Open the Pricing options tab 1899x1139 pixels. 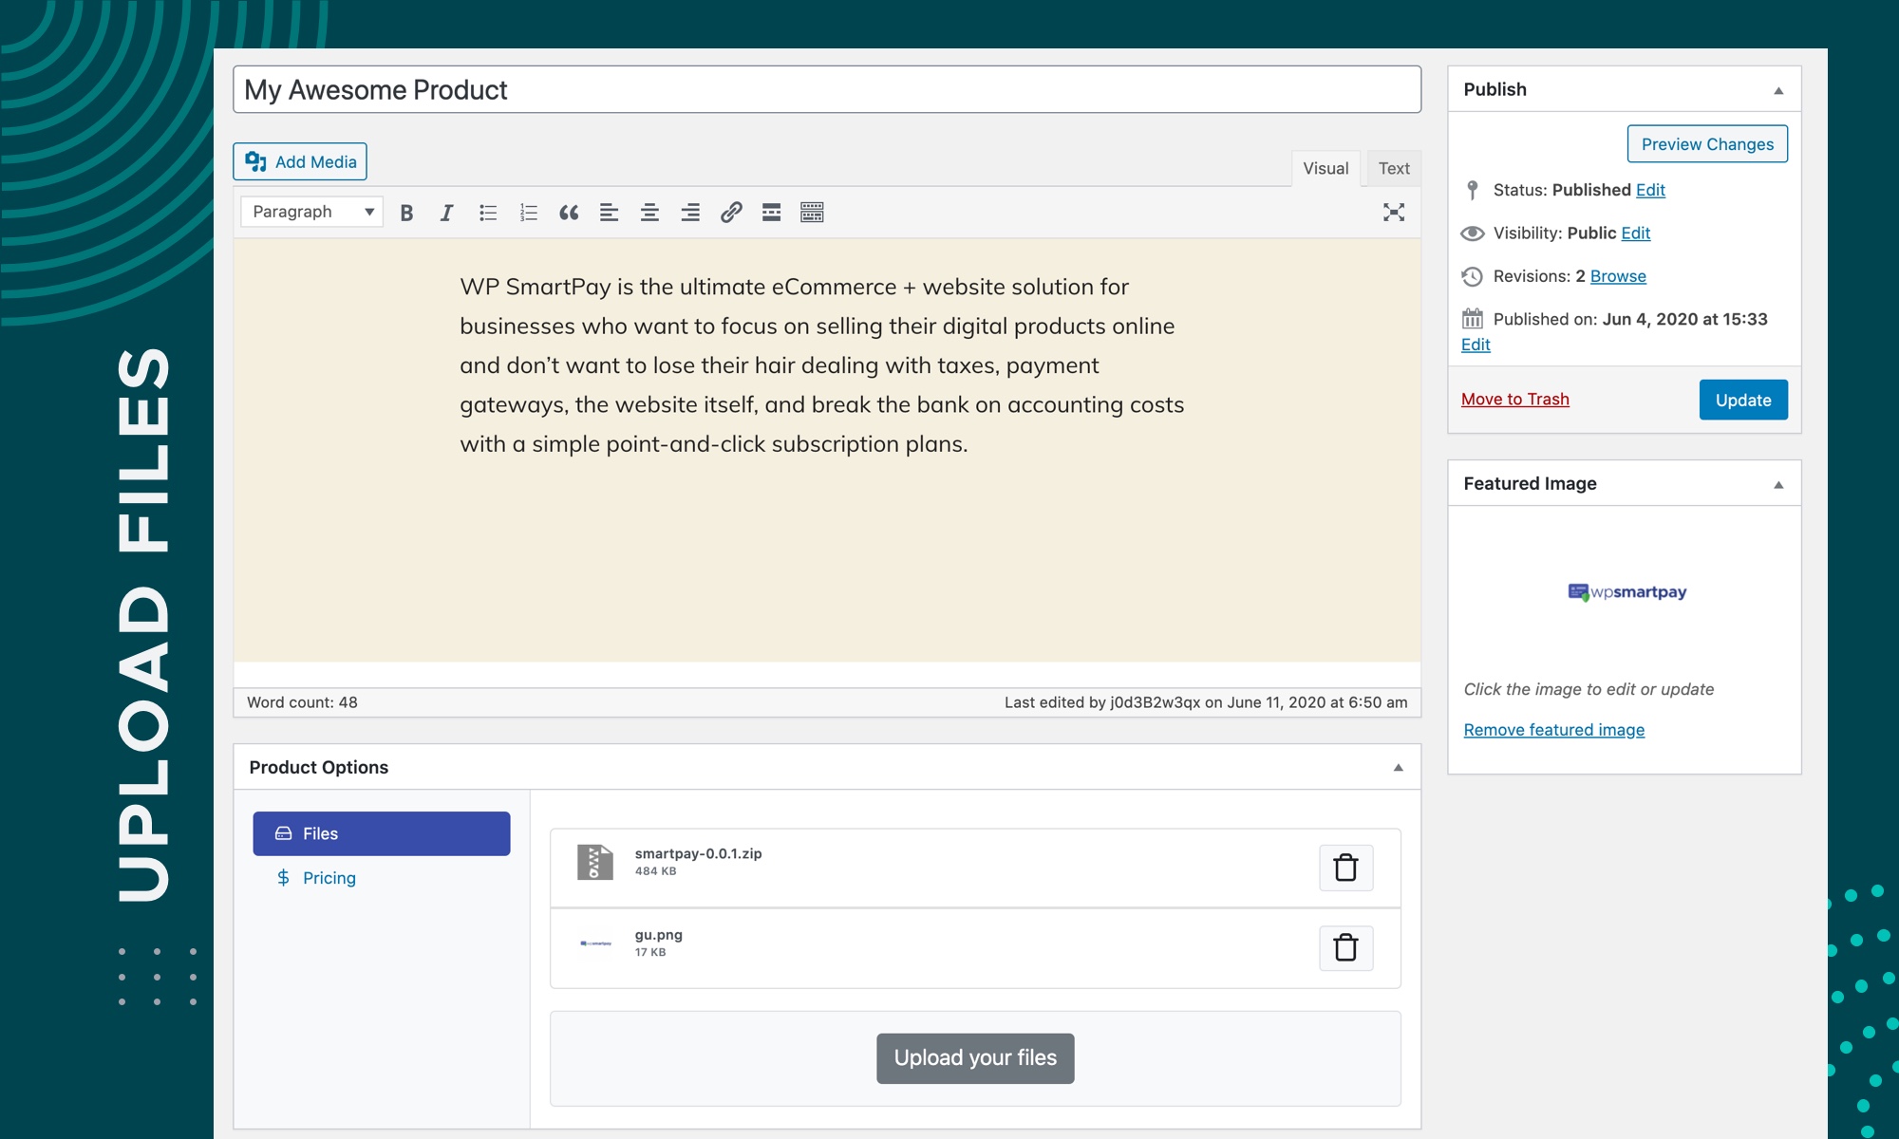tap(329, 878)
